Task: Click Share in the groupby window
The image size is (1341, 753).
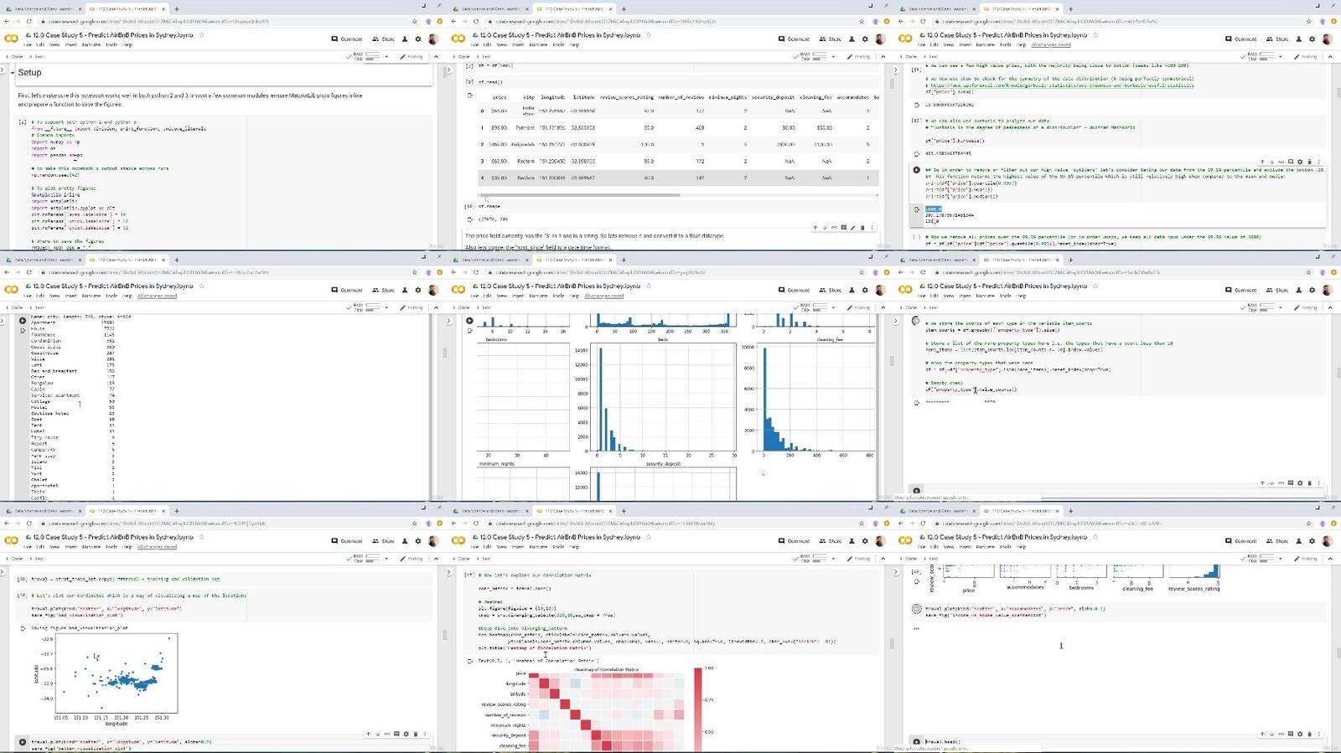Action: click(x=1278, y=290)
